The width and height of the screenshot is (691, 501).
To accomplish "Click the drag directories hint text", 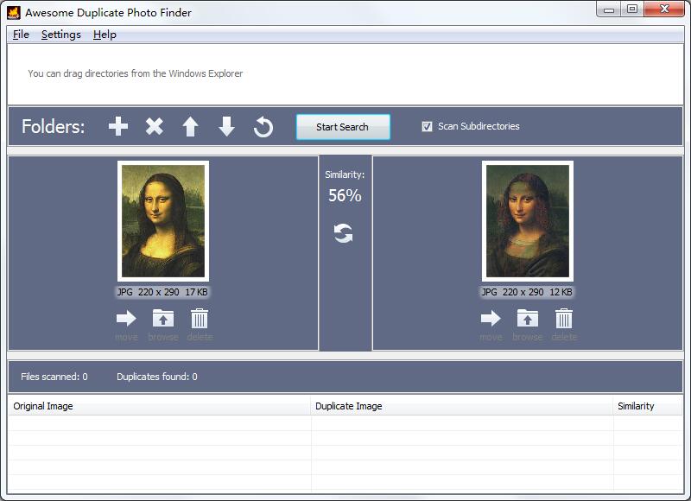I will [x=136, y=73].
